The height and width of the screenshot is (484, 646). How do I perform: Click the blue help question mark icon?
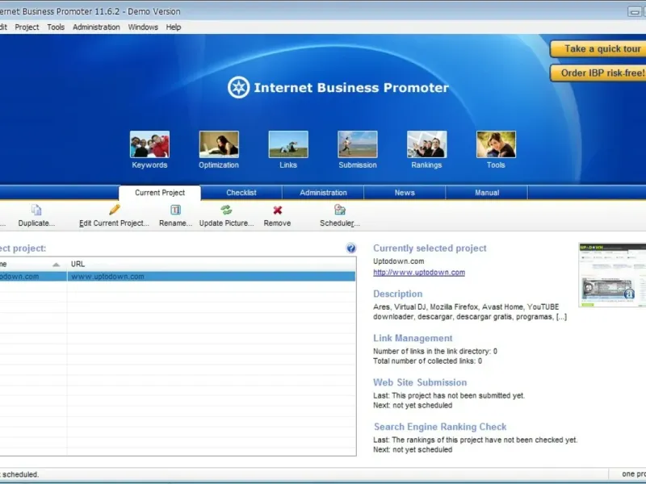(x=350, y=248)
